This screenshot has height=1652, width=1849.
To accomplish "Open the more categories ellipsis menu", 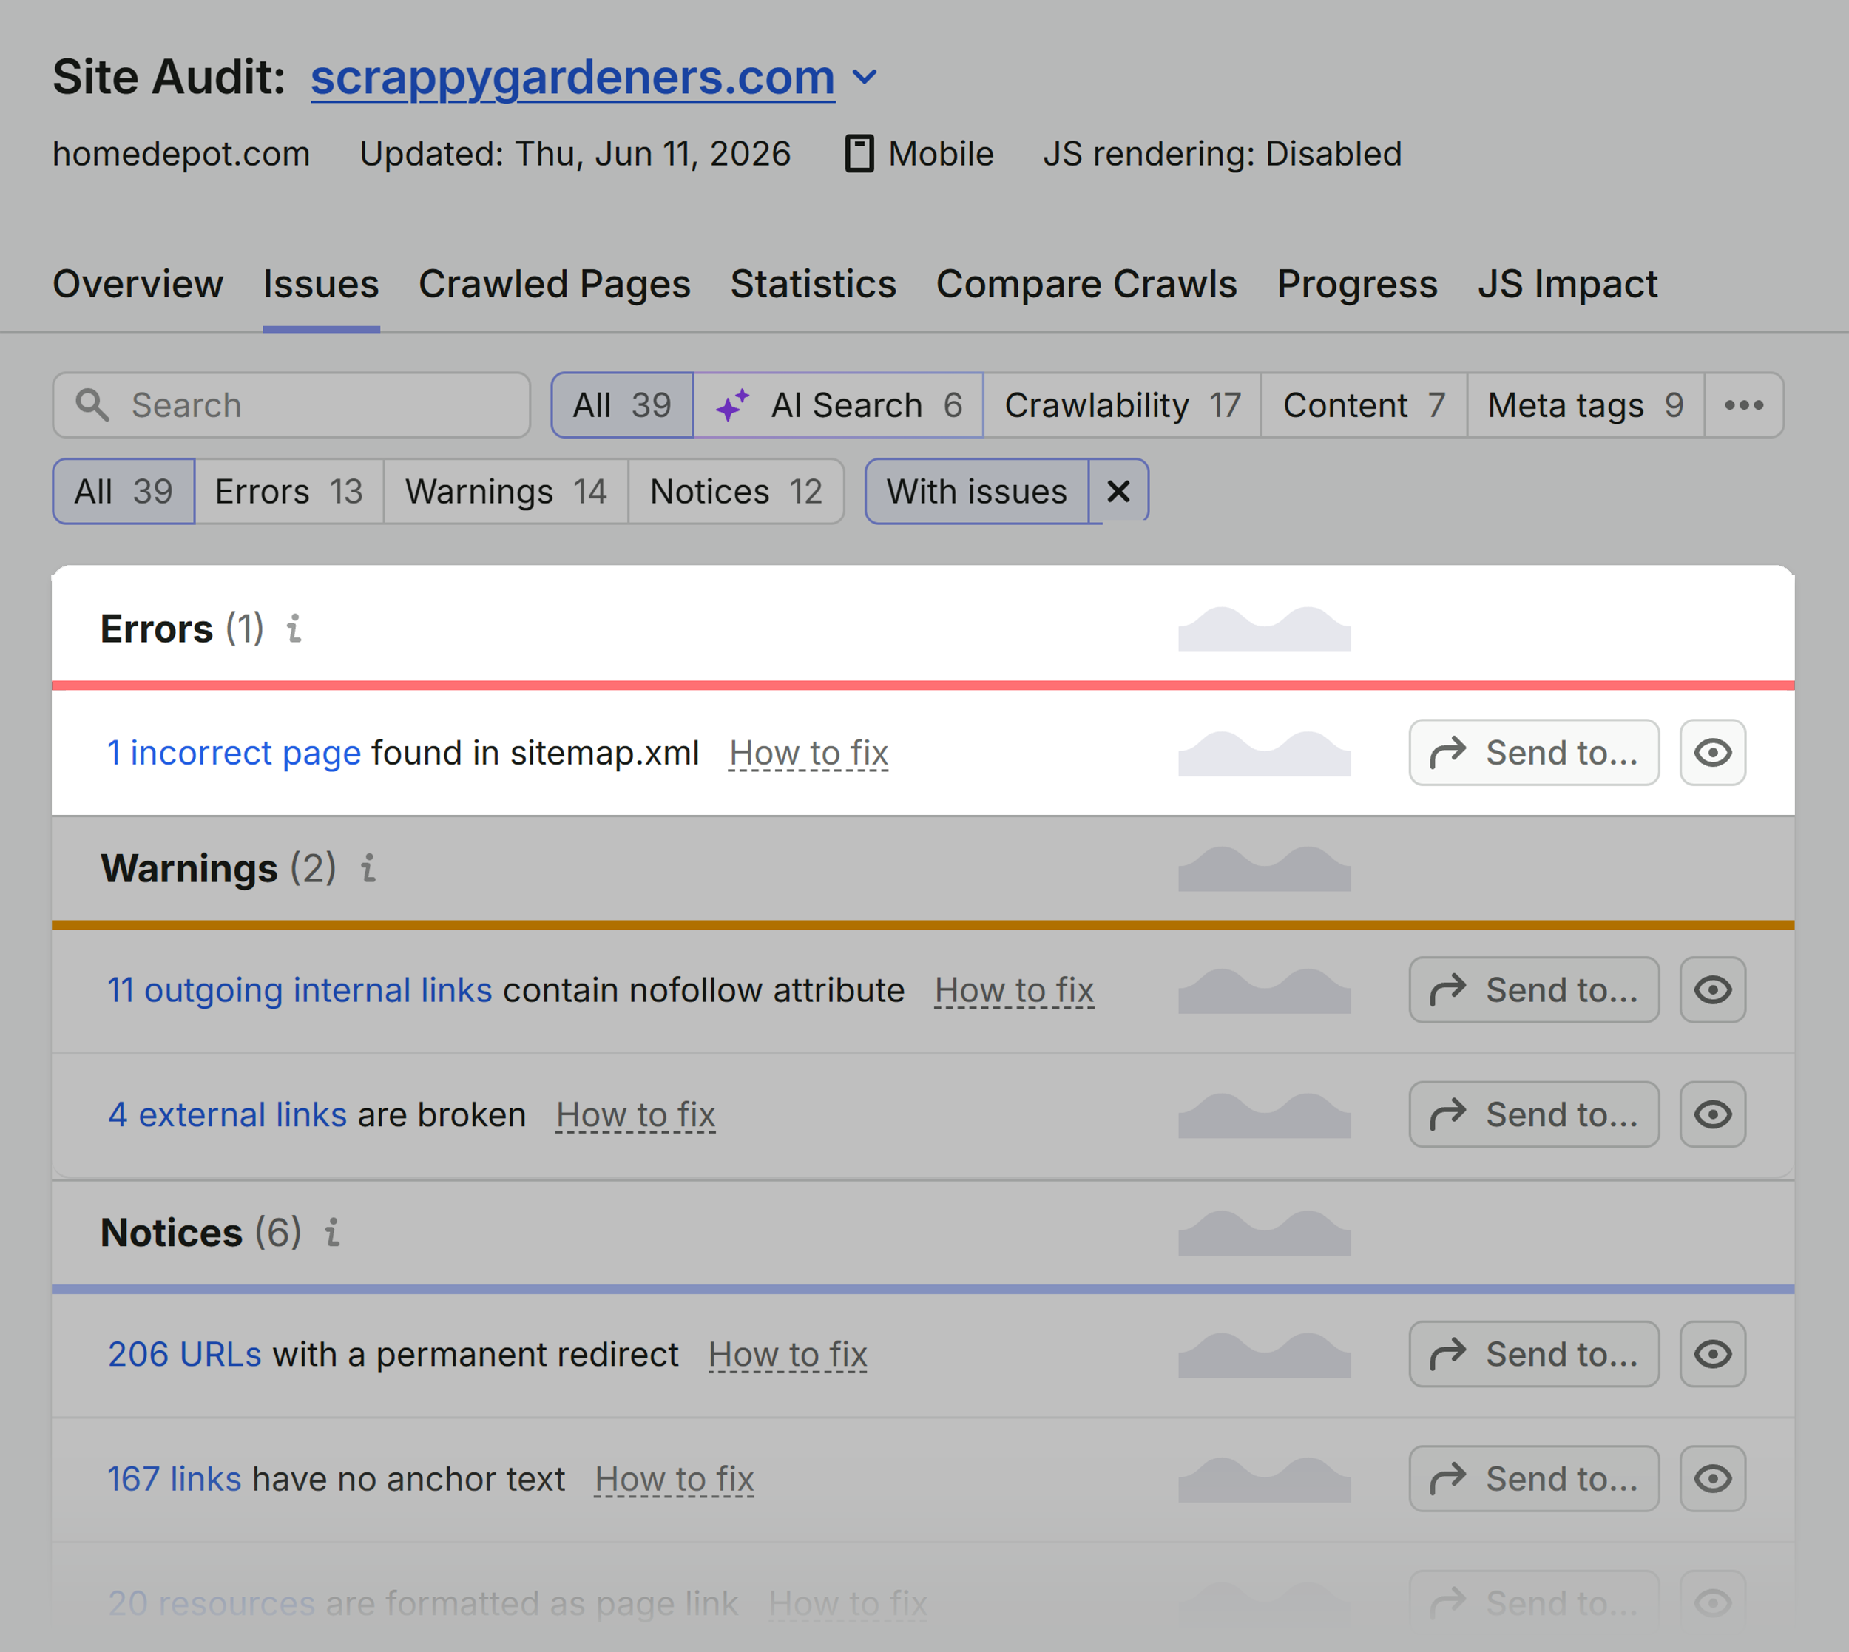I will pos(1744,404).
